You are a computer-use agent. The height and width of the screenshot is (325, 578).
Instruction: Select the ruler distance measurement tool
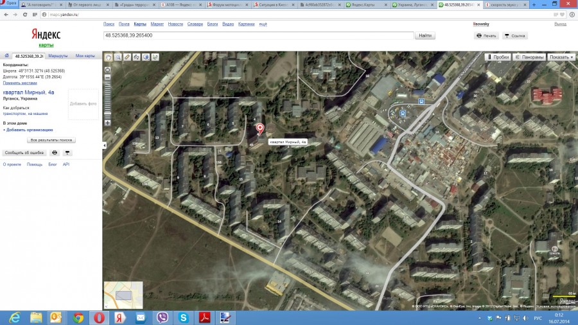(127, 57)
